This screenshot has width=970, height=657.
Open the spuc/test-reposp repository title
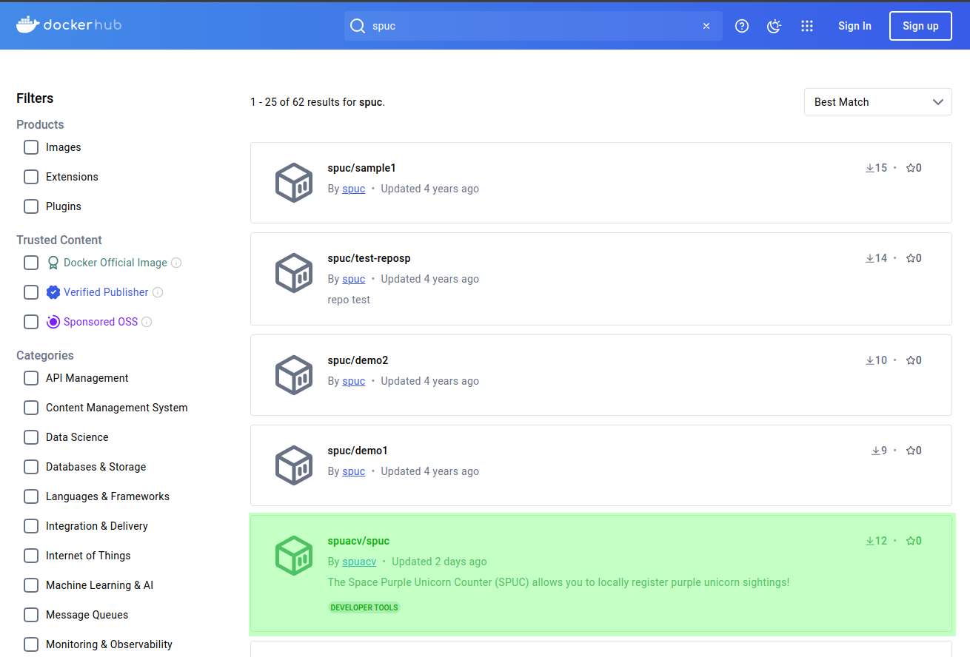point(369,258)
